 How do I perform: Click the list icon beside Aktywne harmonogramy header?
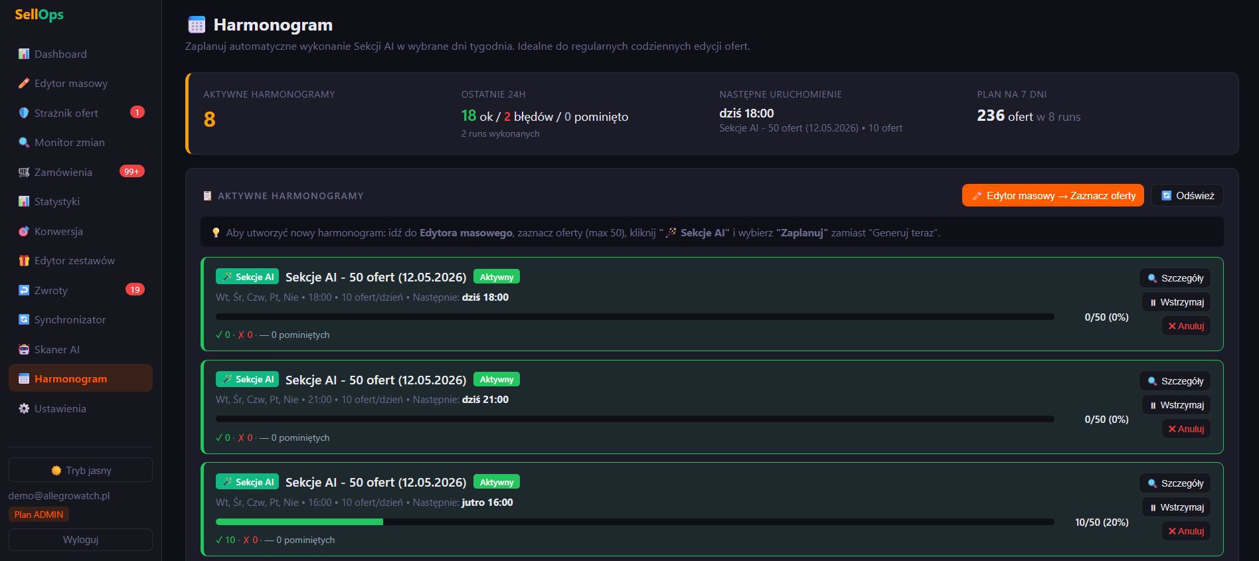[x=207, y=196]
